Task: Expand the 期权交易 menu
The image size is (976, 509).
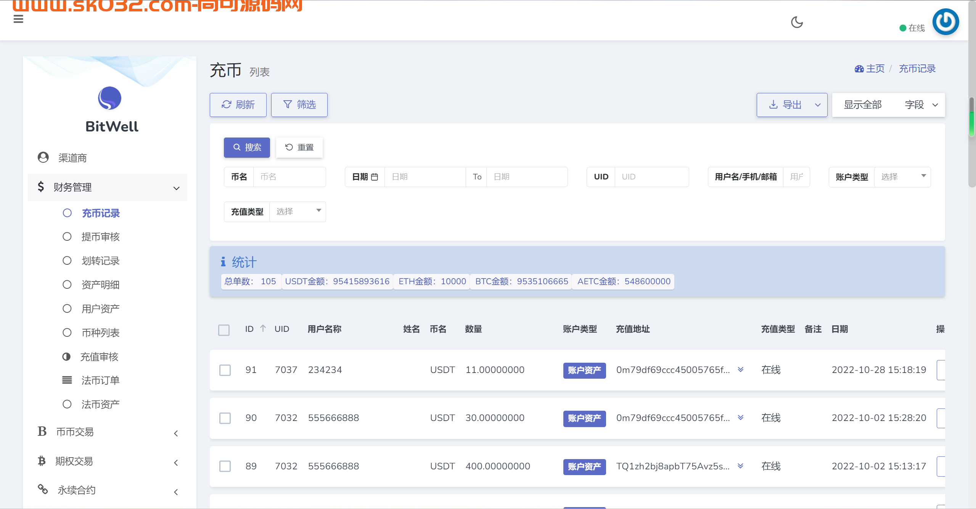Action: [108, 461]
